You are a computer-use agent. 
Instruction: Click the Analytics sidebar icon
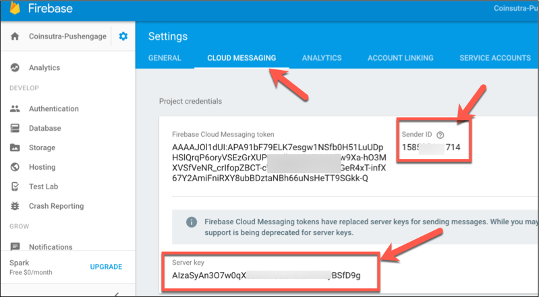click(x=15, y=67)
